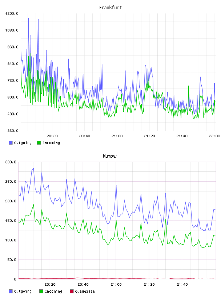This screenshot has width=221, height=297.
Task: Select the Frankfurt chart title
Action: pyautogui.click(x=110, y=8)
